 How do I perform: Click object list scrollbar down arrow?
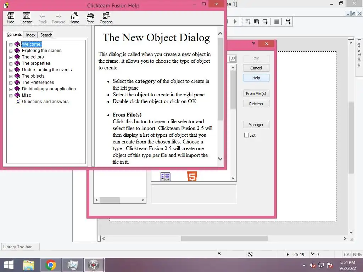click(233, 178)
